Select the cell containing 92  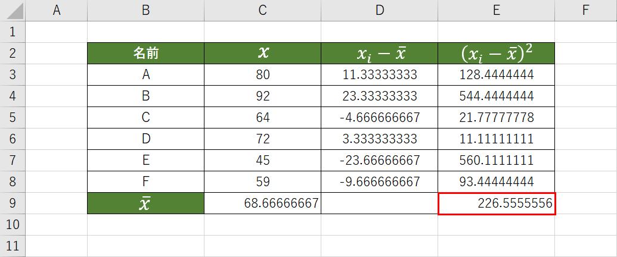[x=262, y=96]
